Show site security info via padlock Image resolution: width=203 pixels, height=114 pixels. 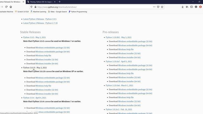pos(35,7)
